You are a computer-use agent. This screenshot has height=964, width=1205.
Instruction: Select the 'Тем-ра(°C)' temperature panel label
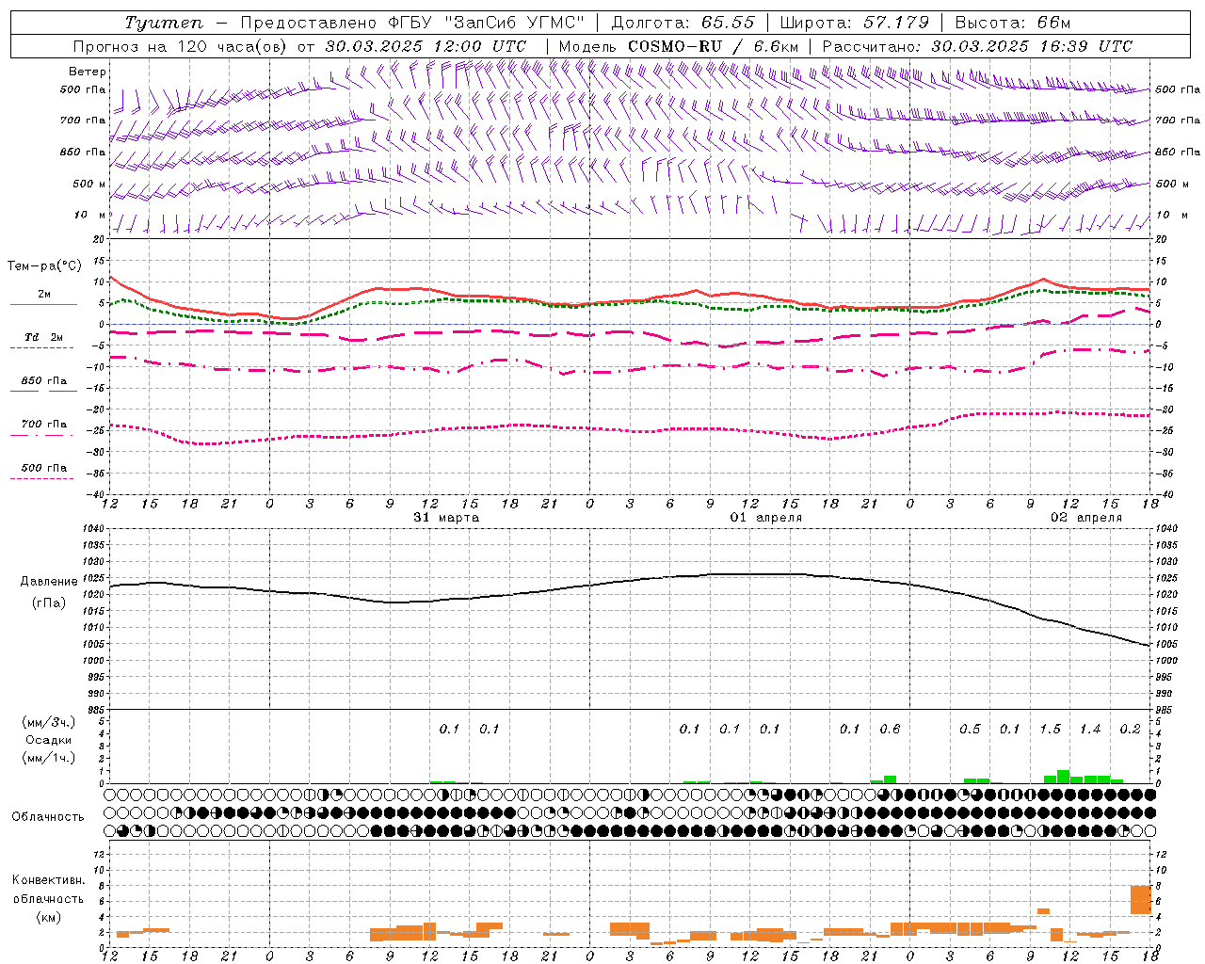coord(45,266)
